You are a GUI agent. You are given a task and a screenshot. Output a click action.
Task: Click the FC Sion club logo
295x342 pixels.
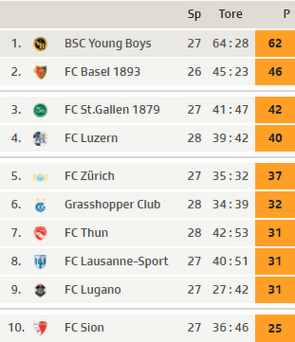coord(40,328)
